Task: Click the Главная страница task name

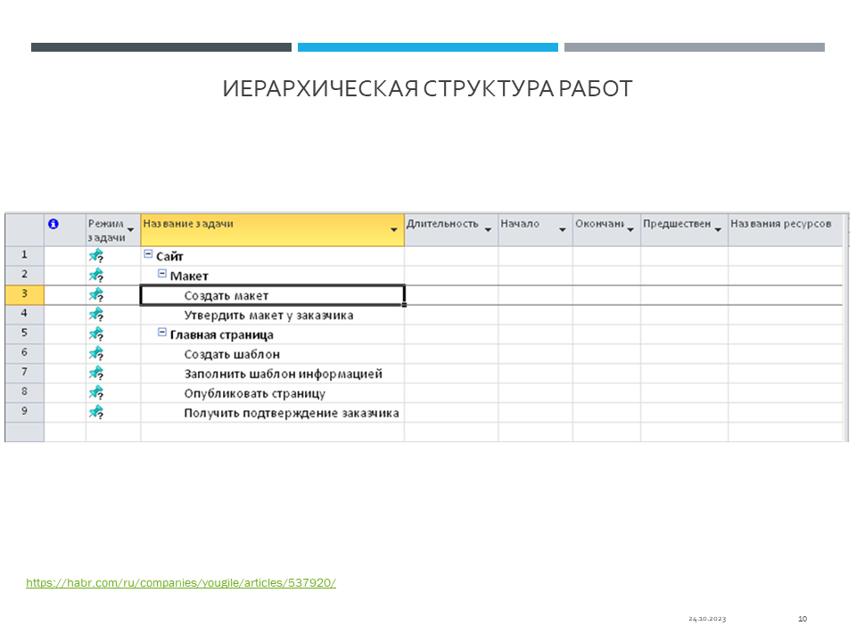Action: (222, 335)
